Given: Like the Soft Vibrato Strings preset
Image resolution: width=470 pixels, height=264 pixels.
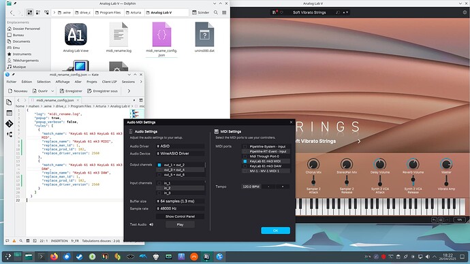Looking at the screenshot, I should coord(281,12).
